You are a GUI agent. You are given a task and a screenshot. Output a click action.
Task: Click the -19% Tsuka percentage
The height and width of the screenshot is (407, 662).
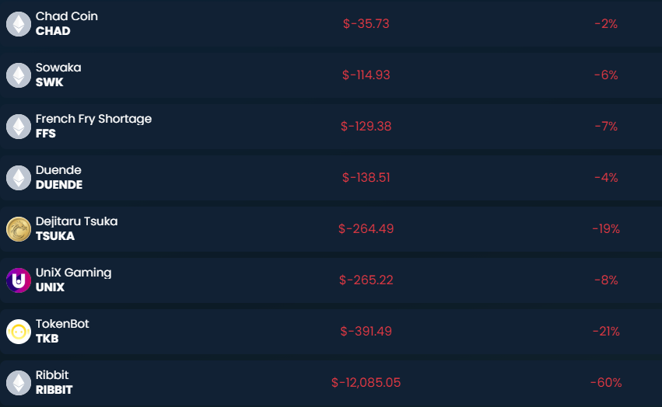pyautogui.click(x=605, y=229)
